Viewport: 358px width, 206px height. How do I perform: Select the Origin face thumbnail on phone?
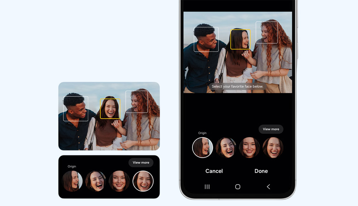click(x=203, y=148)
